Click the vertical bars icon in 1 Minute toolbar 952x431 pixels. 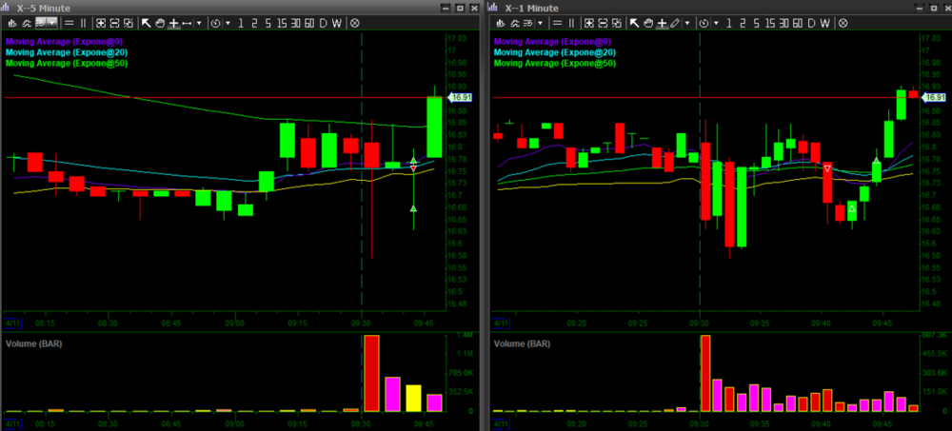click(x=571, y=22)
